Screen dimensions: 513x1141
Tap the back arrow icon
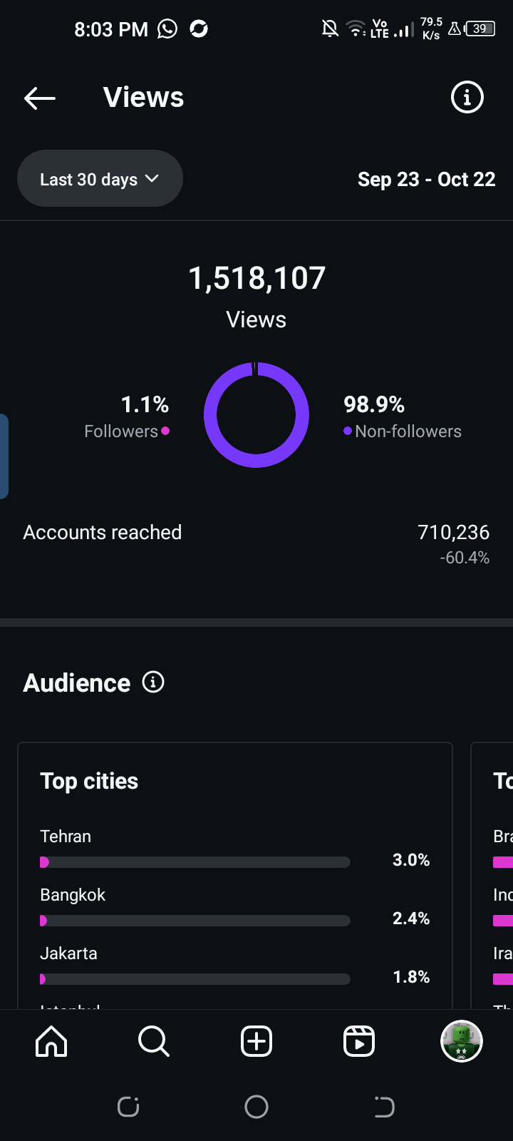[x=40, y=98]
